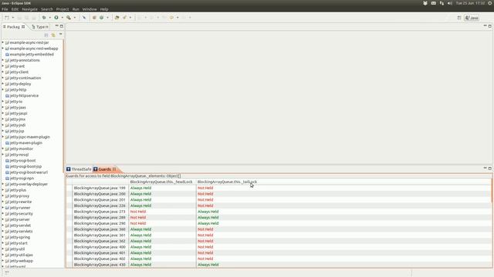Open the sound volume indicator
This screenshot has height=277, width=494.
click(x=449, y=3)
